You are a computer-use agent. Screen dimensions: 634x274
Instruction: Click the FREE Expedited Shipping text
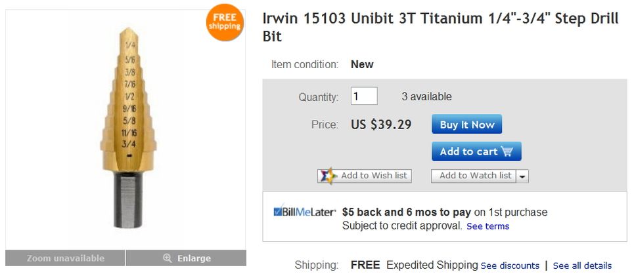pos(414,265)
